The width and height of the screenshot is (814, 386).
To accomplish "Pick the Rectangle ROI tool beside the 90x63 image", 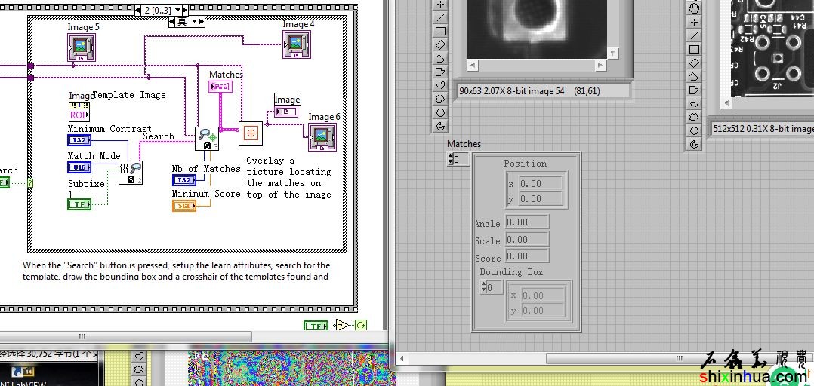I will [440, 31].
